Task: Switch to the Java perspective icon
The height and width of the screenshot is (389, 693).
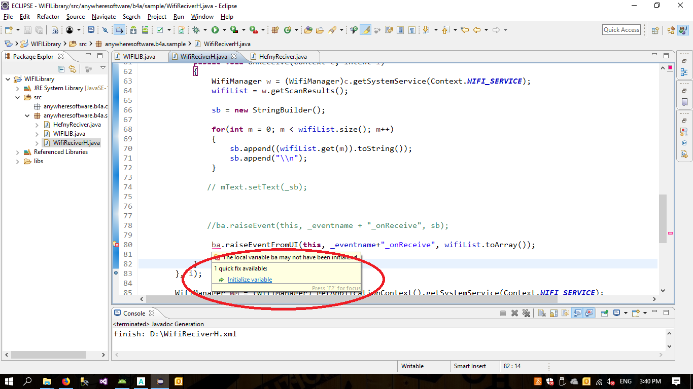Action: pos(683,30)
